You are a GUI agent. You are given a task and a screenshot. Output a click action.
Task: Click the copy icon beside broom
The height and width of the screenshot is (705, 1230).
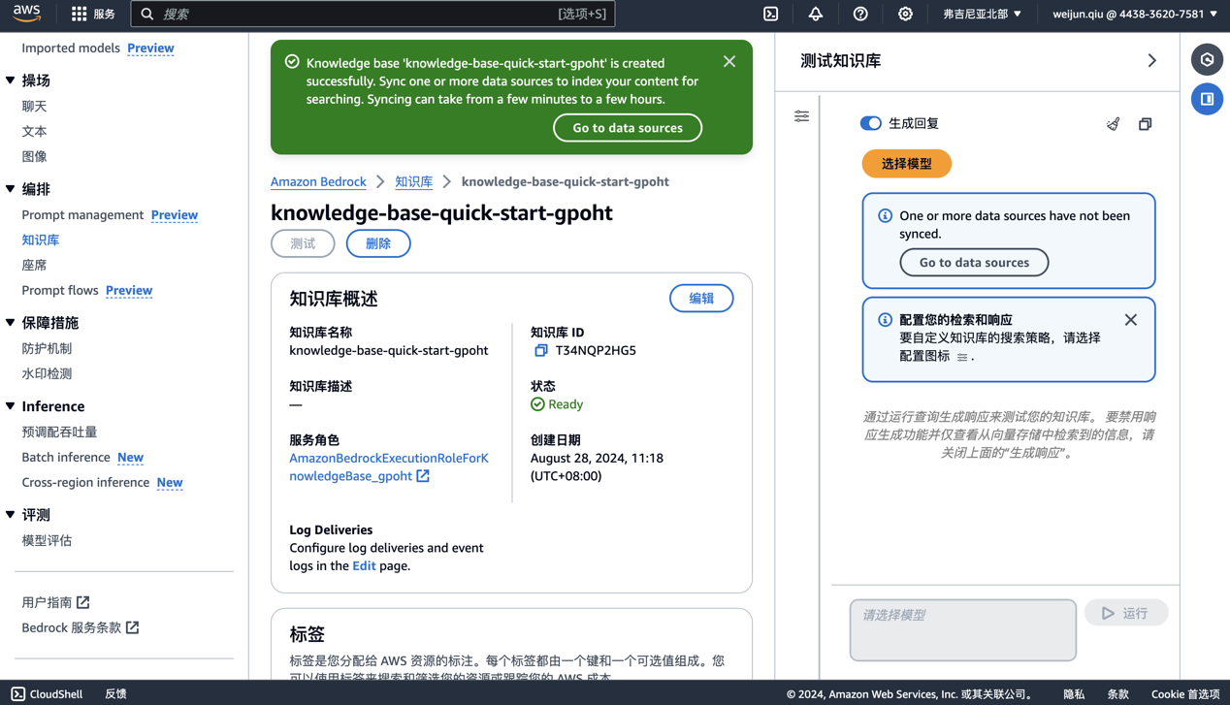pos(1146,124)
